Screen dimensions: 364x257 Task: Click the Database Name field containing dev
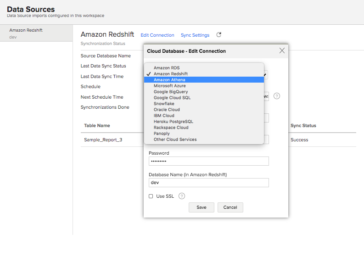pyautogui.click(x=209, y=183)
